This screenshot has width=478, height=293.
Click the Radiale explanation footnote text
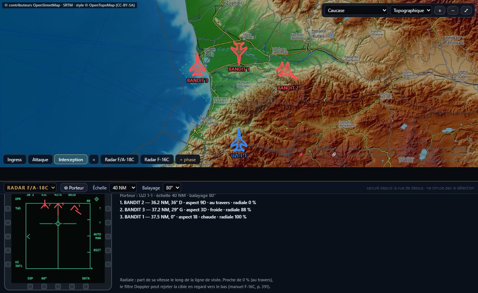(x=196, y=283)
